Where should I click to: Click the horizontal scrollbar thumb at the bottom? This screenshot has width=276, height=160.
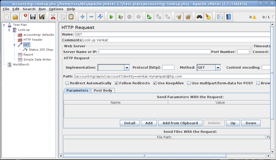[x=144, y=156]
